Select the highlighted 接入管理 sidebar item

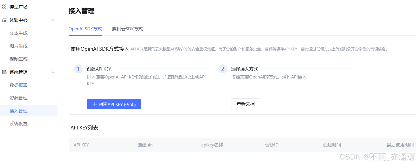click(x=18, y=110)
